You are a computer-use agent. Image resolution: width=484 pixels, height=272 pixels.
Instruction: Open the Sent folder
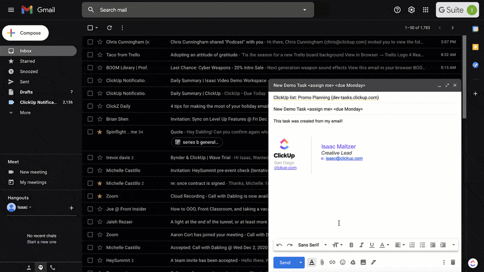coord(24,82)
